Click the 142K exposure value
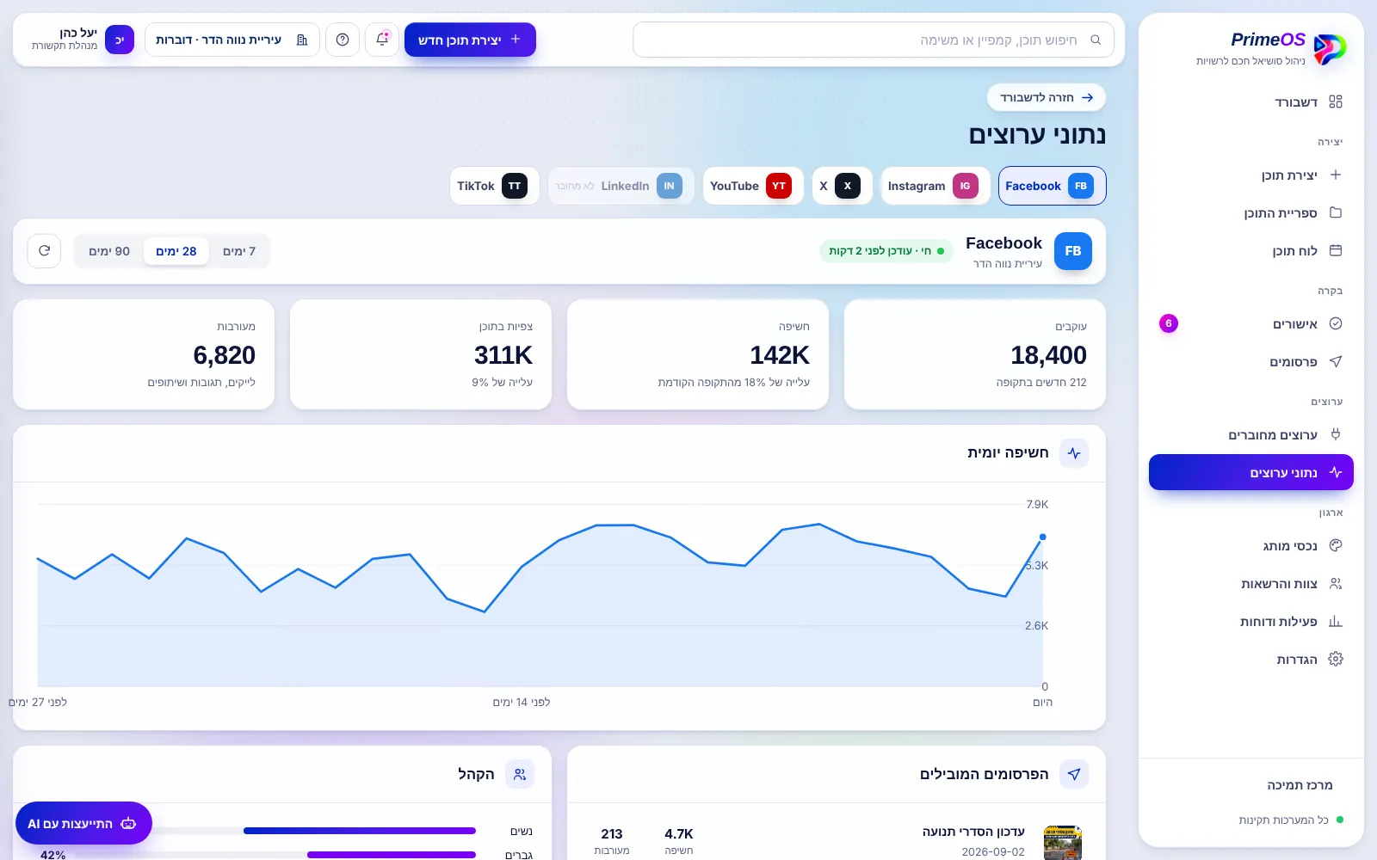Image resolution: width=1377 pixels, height=860 pixels. pos(780,355)
